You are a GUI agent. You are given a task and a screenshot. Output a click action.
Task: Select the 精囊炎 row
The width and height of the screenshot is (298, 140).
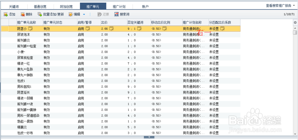[x=121, y=127]
